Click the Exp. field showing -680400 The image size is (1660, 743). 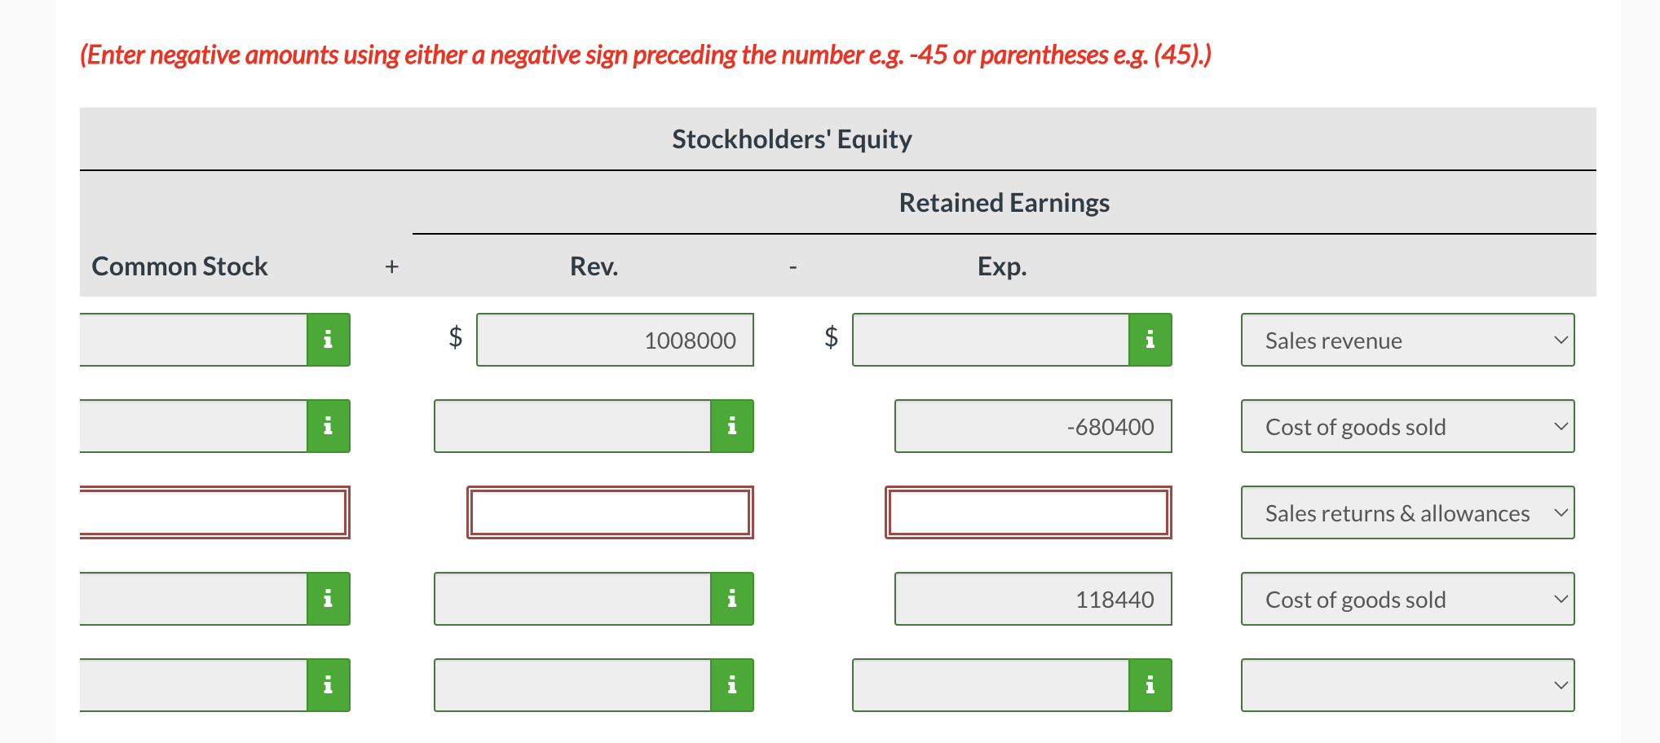pyautogui.click(x=1033, y=426)
